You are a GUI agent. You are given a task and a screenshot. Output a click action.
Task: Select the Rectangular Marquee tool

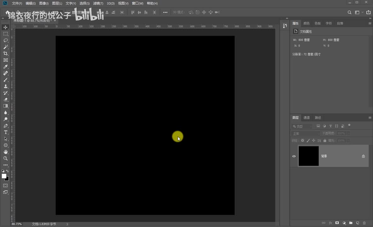[x=5, y=34]
